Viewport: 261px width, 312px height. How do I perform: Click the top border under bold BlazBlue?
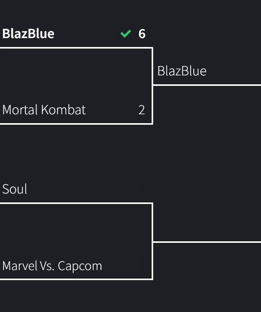[x=76, y=48]
